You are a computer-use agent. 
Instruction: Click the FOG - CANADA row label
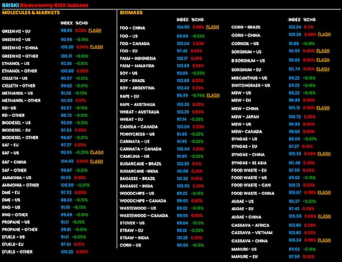pos(135,43)
